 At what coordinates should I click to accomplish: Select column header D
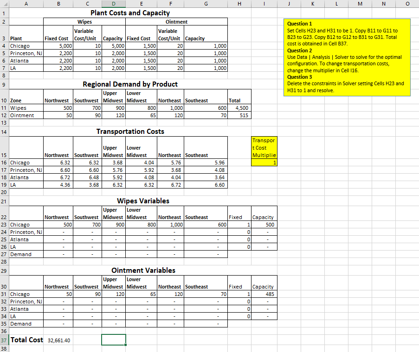point(113,4)
